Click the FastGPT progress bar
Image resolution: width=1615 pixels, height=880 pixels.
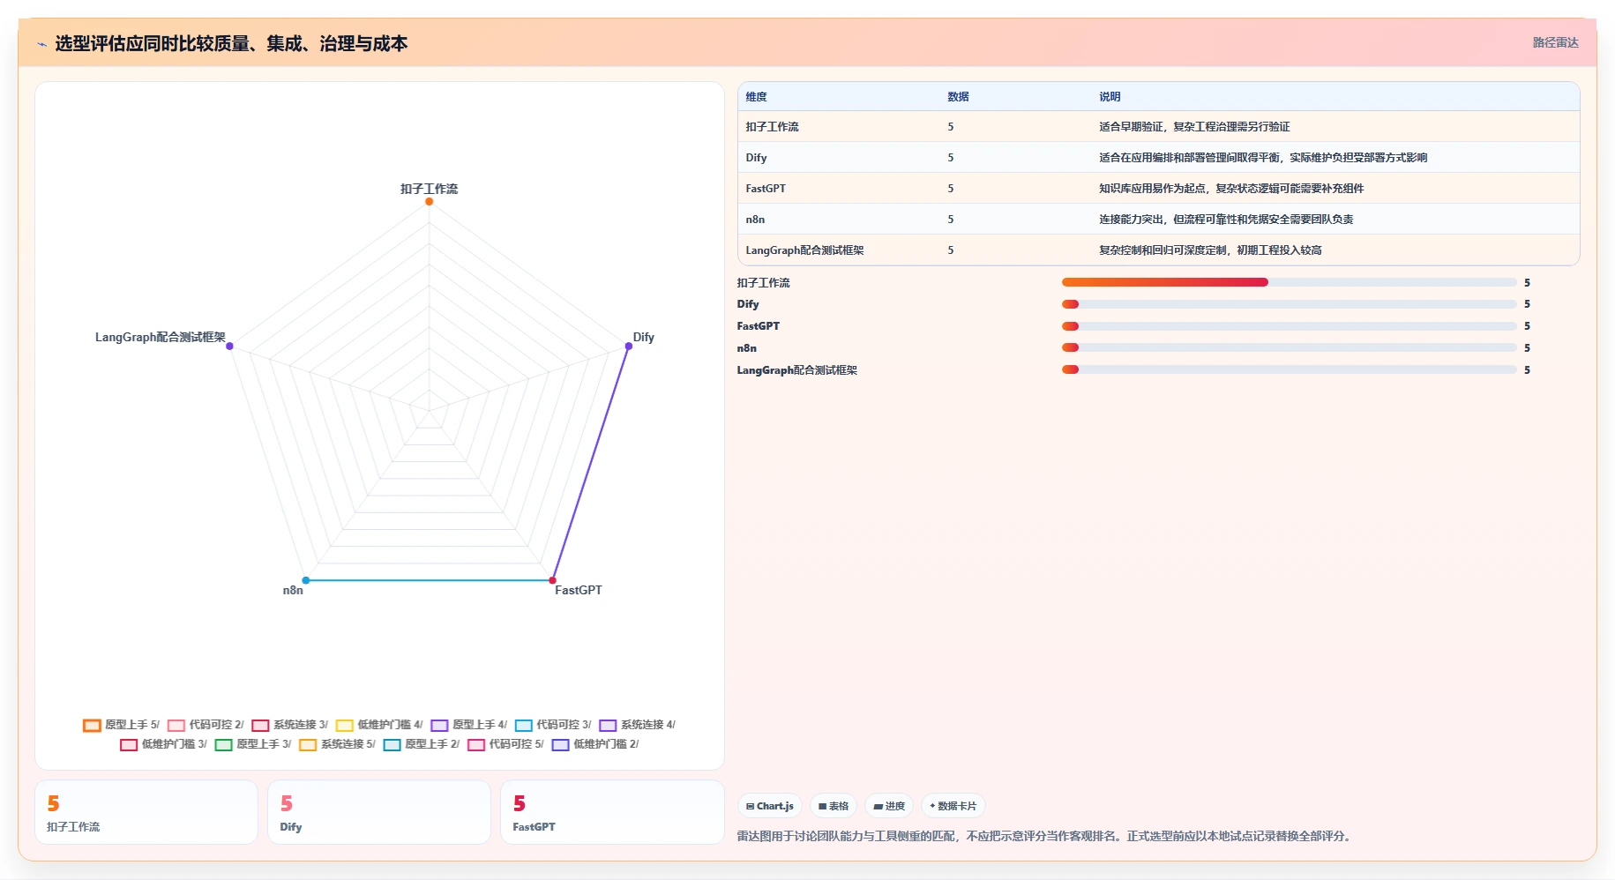click(1289, 326)
